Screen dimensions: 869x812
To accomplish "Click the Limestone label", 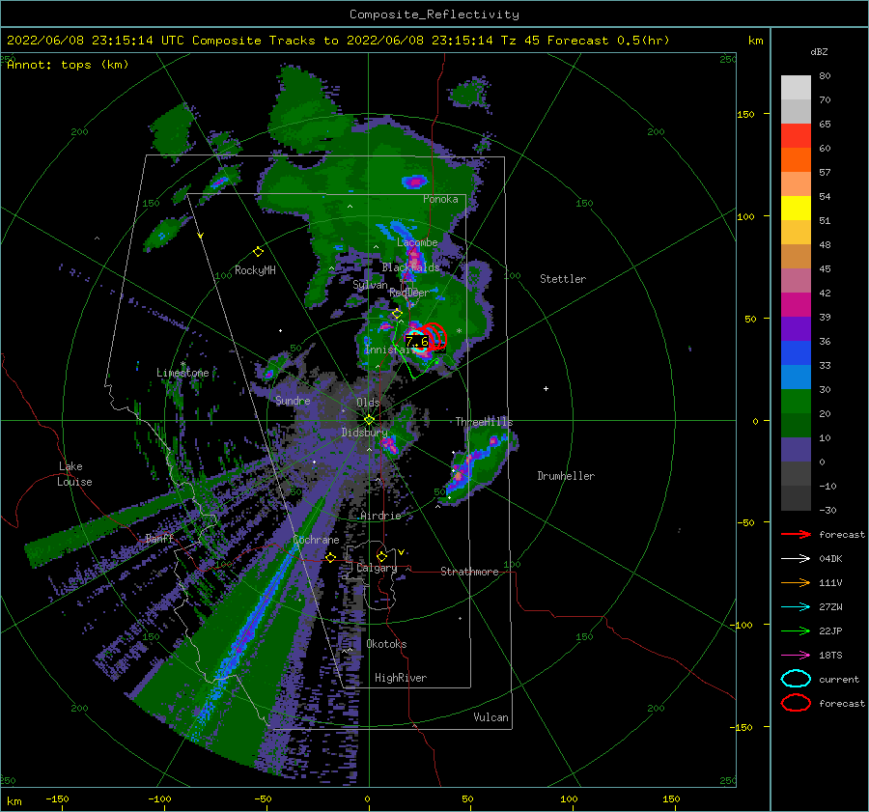I will pyautogui.click(x=182, y=373).
